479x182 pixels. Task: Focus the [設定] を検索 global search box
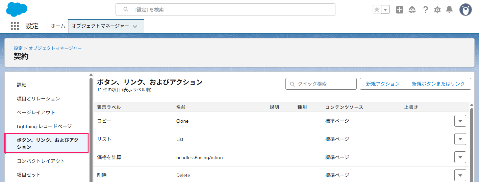(225, 10)
